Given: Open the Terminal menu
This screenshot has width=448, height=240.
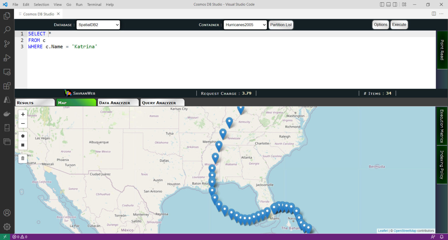Looking at the screenshot, I should (x=94, y=4).
